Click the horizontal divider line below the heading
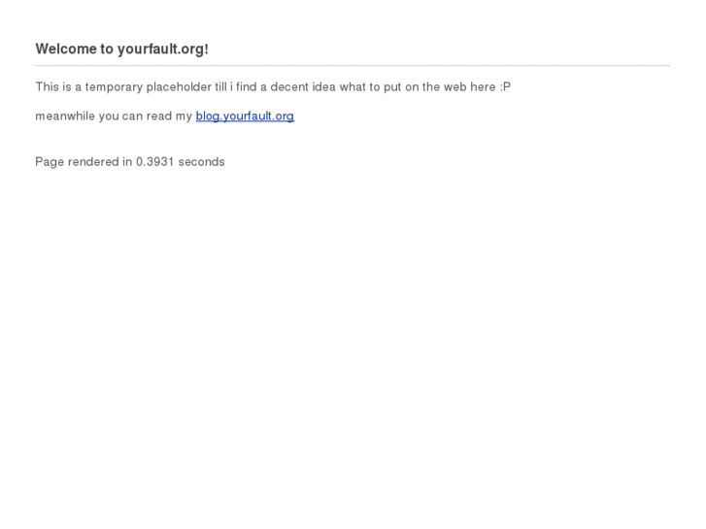 pos(353,66)
